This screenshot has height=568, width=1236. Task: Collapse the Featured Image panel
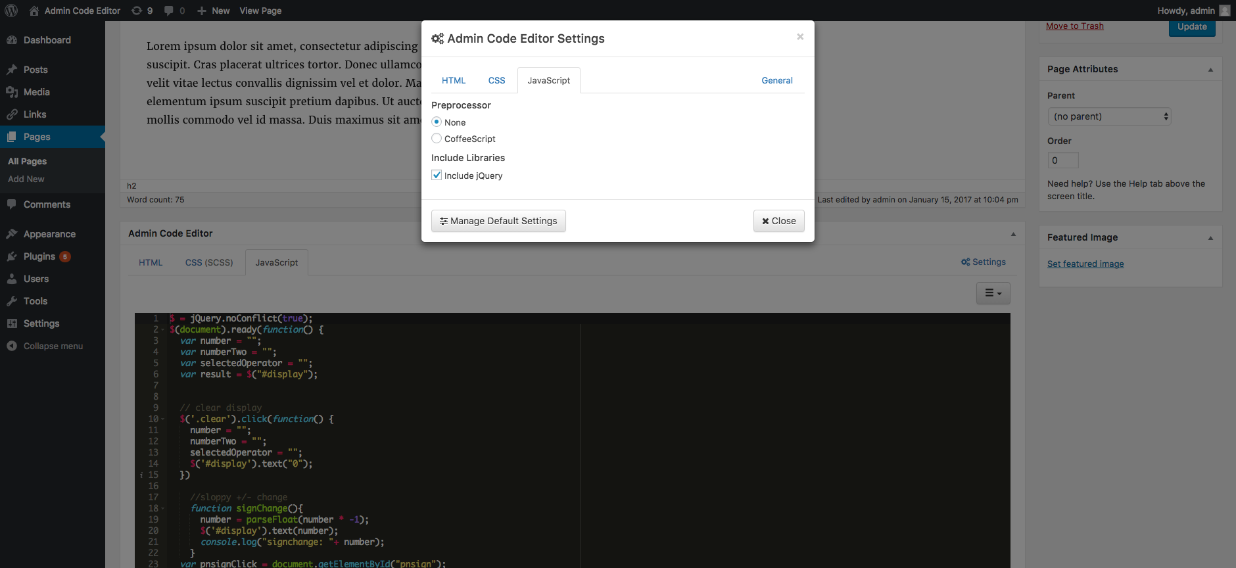click(x=1210, y=238)
